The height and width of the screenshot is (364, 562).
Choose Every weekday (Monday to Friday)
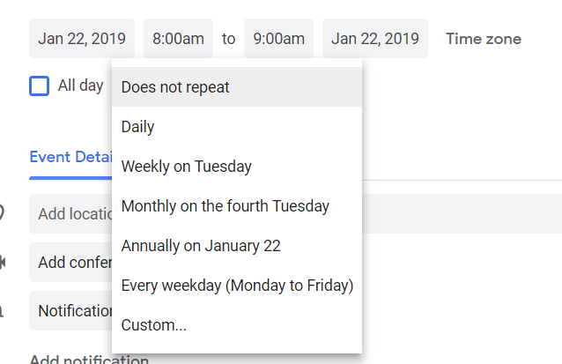click(x=237, y=286)
